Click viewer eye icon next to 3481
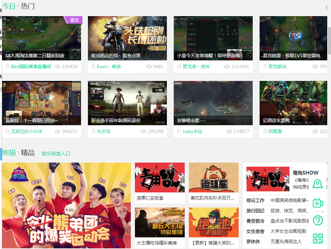Viewport: 331px width, 249px height. [x=149, y=67]
